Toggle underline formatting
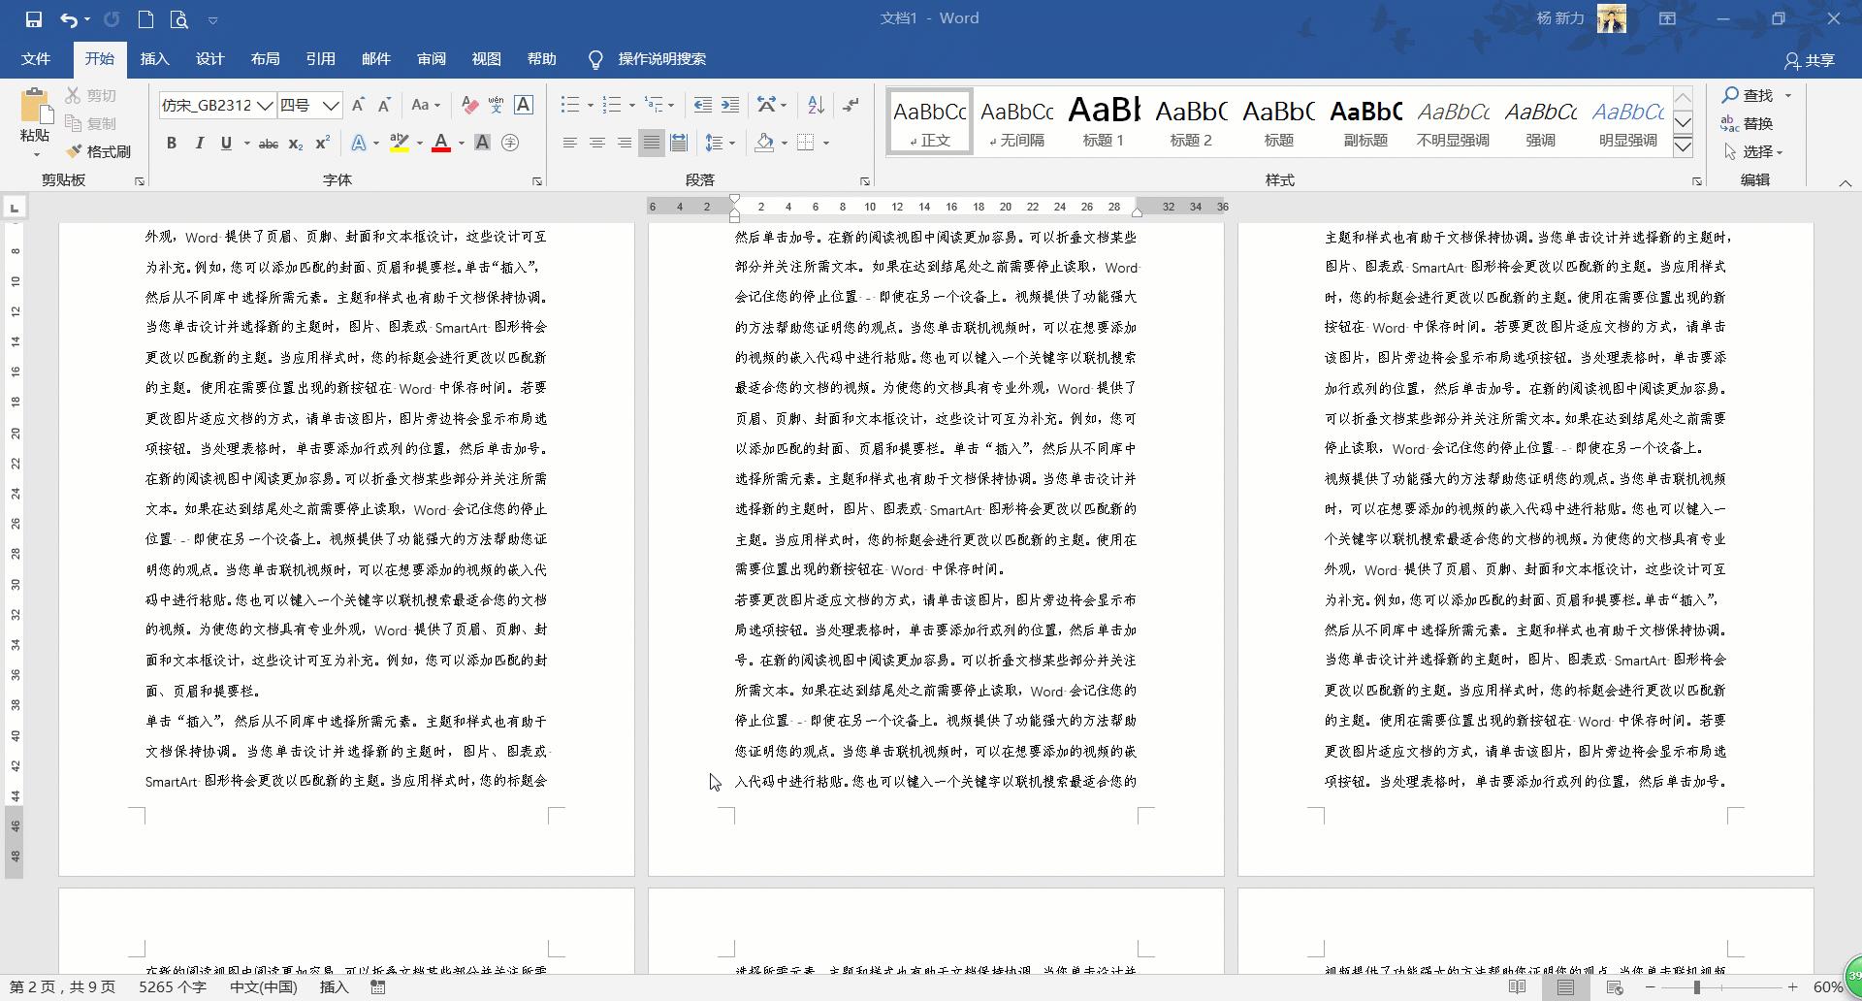 coord(225,144)
